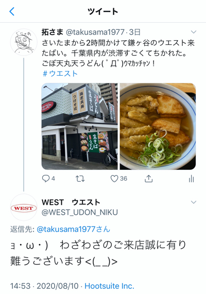Open the @takusama1977さん reply mention link
The image size is (206, 294).
(x=73, y=229)
